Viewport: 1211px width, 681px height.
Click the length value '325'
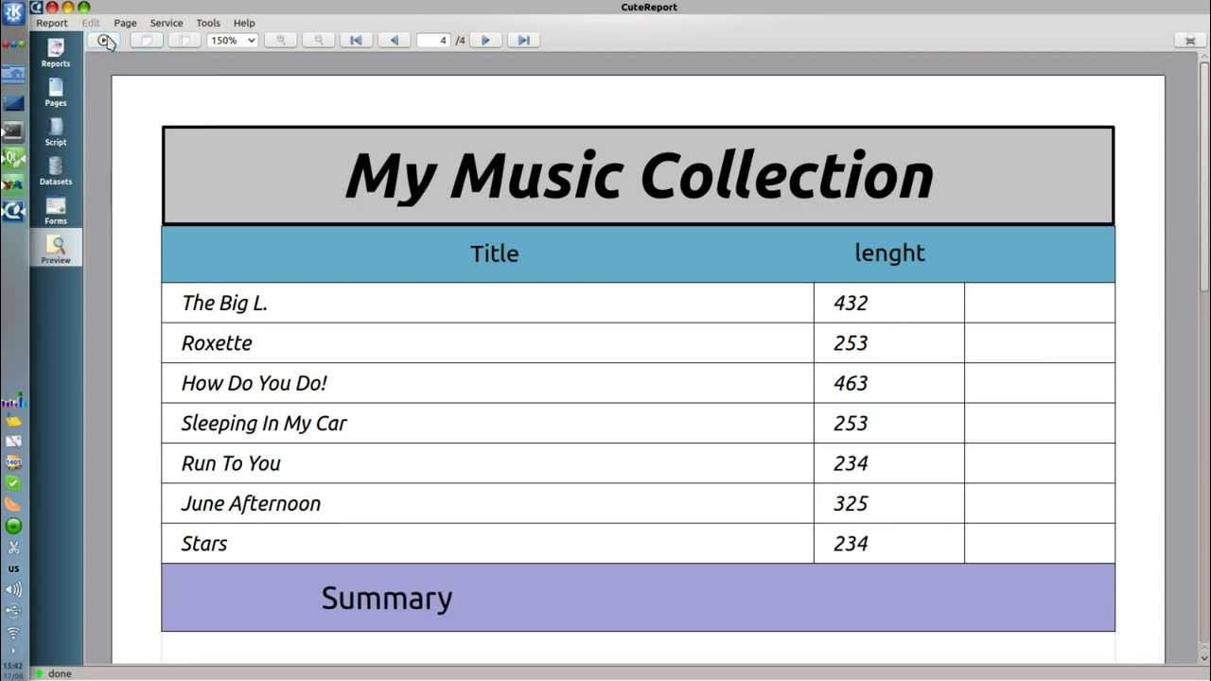tap(851, 503)
